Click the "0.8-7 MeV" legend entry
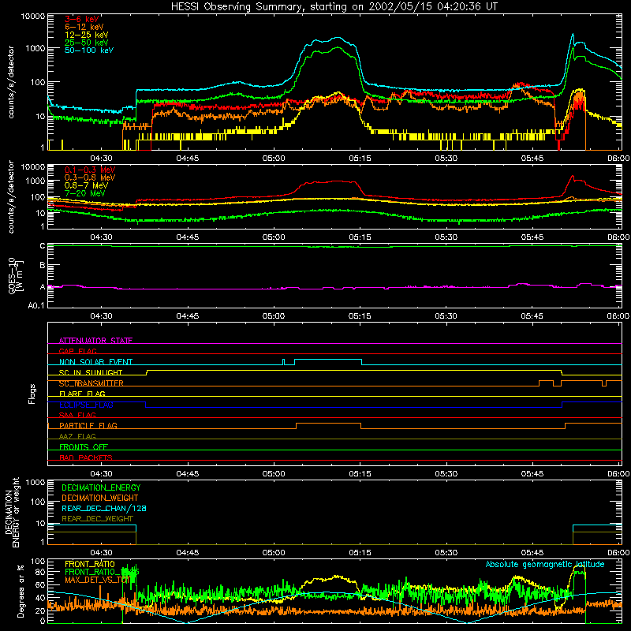Image resolution: width=631 pixels, height=631 pixels. tap(86, 185)
